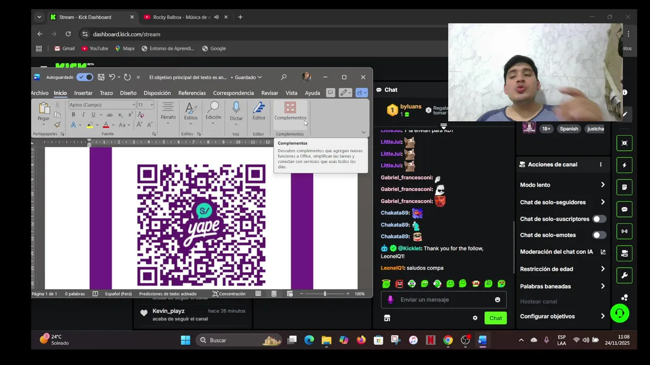Open the Insertar ribbon tab
The width and height of the screenshot is (650, 365).
click(83, 93)
